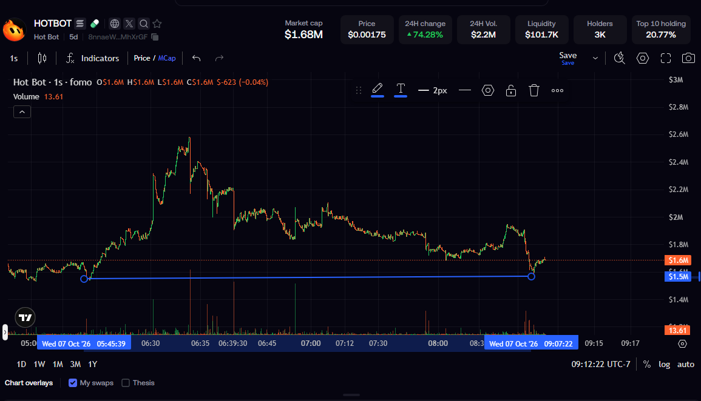The width and height of the screenshot is (701, 401).
Task: Click the Holders 3K card
Action: tap(600, 30)
